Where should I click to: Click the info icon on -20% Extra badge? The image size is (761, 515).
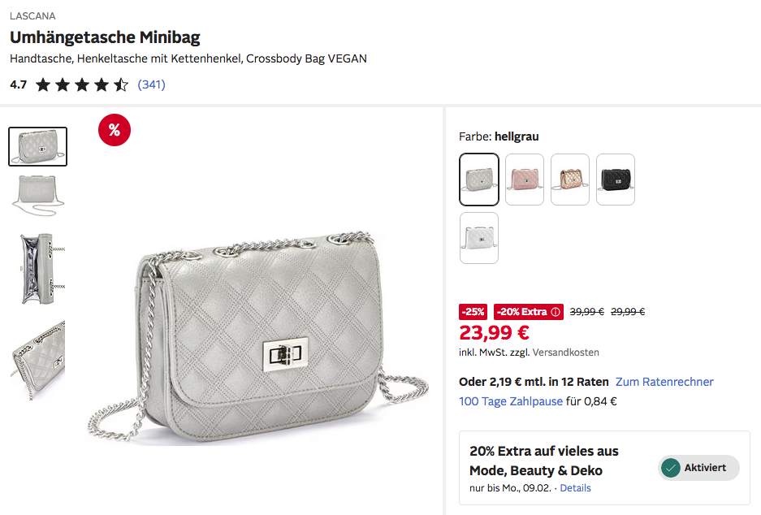pyautogui.click(x=556, y=312)
